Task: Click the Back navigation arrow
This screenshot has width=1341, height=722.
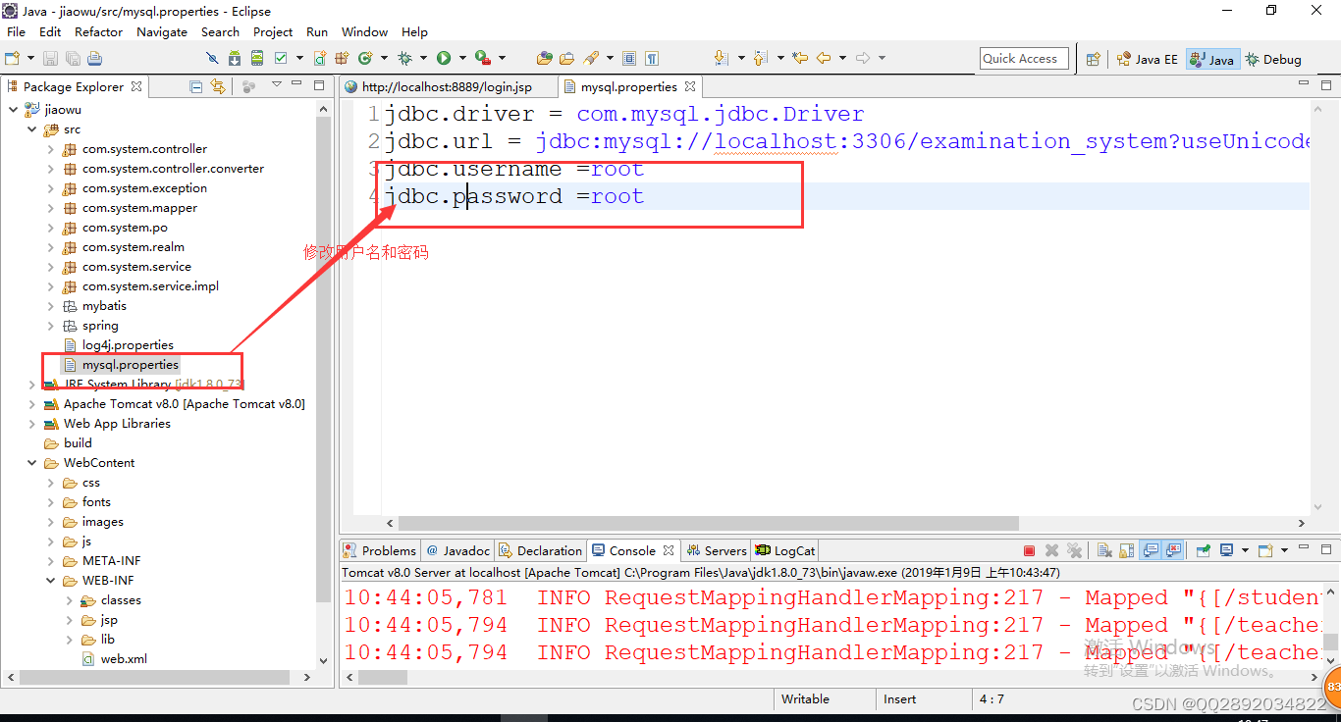Action: click(x=824, y=59)
